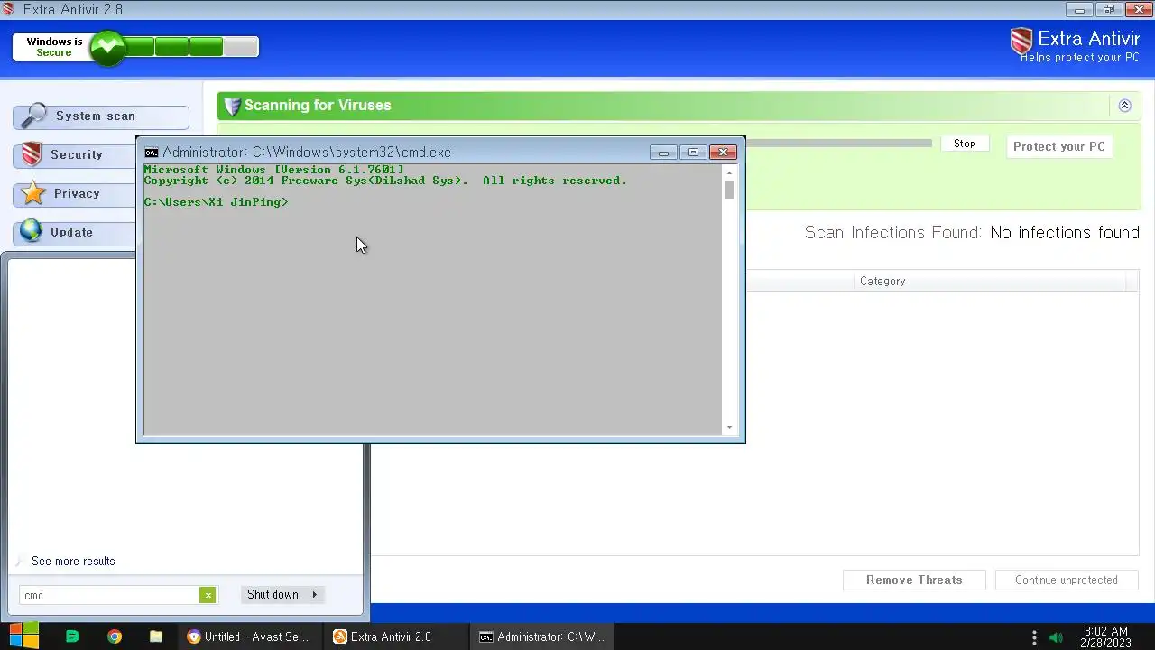The width and height of the screenshot is (1155, 650).
Task: Stop the virus scan
Action: click(x=965, y=144)
